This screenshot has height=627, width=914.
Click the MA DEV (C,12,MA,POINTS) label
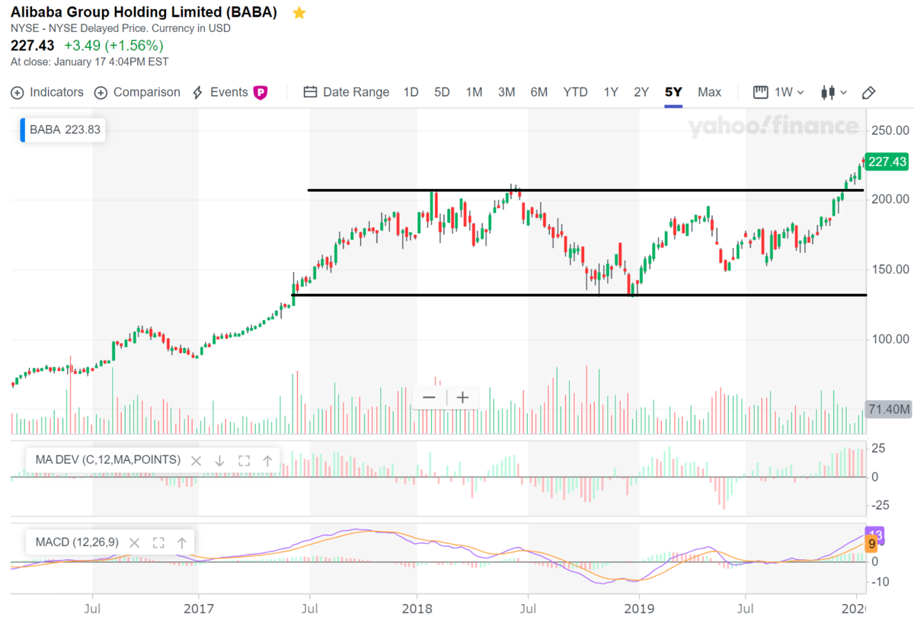[107, 460]
